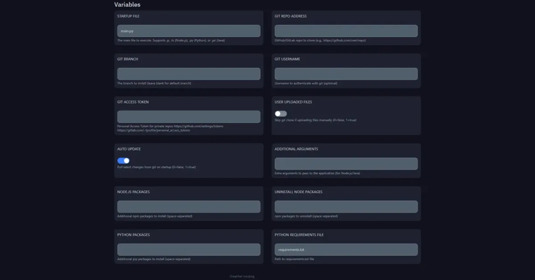The height and width of the screenshot is (280, 535).
Task: Disable the Auto Update toggle
Action: tap(123, 161)
